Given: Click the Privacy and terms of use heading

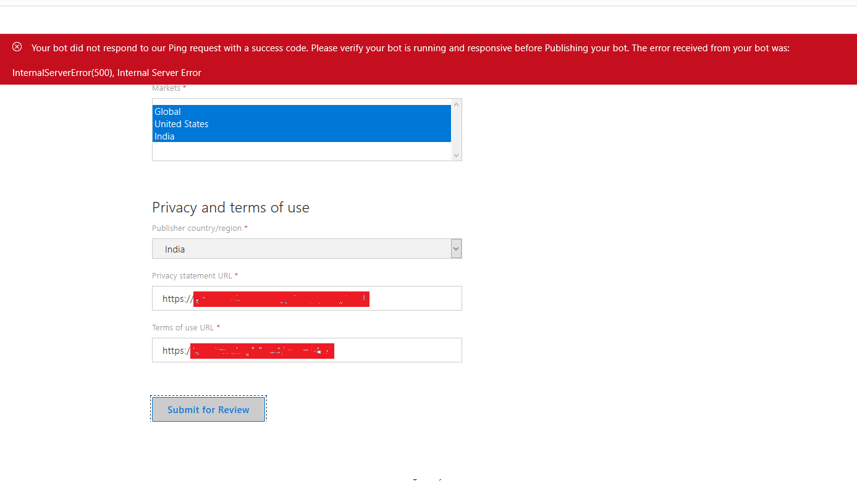Looking at the screenshot, I should pos(230,207).
